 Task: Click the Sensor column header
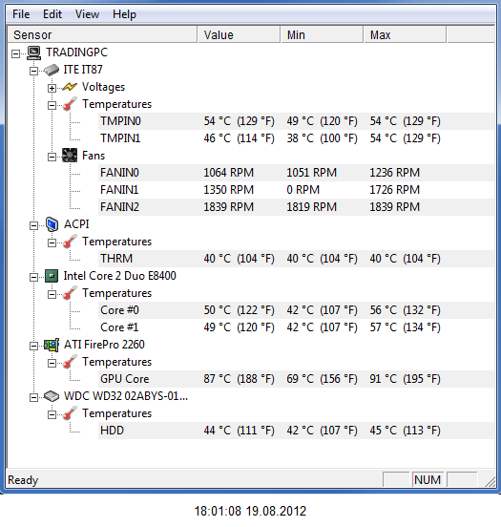pos(102,35)
